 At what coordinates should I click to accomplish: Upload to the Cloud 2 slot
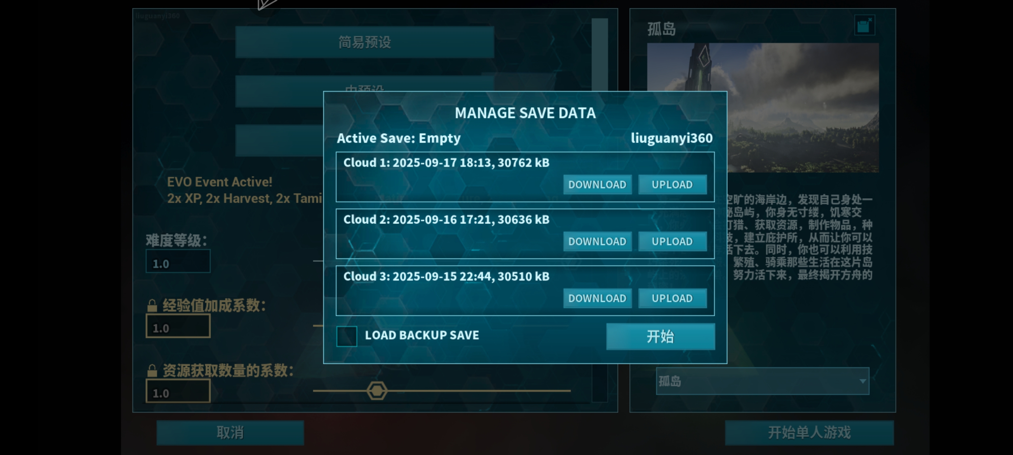pyautogui.click(x=672, y=242)
